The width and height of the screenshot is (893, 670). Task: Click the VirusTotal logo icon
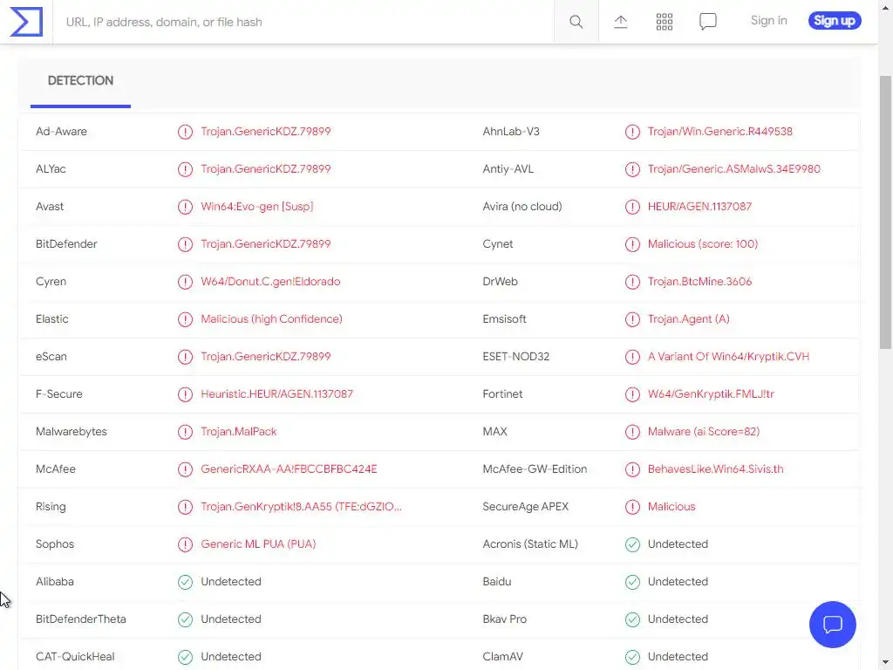coord(26,22)
